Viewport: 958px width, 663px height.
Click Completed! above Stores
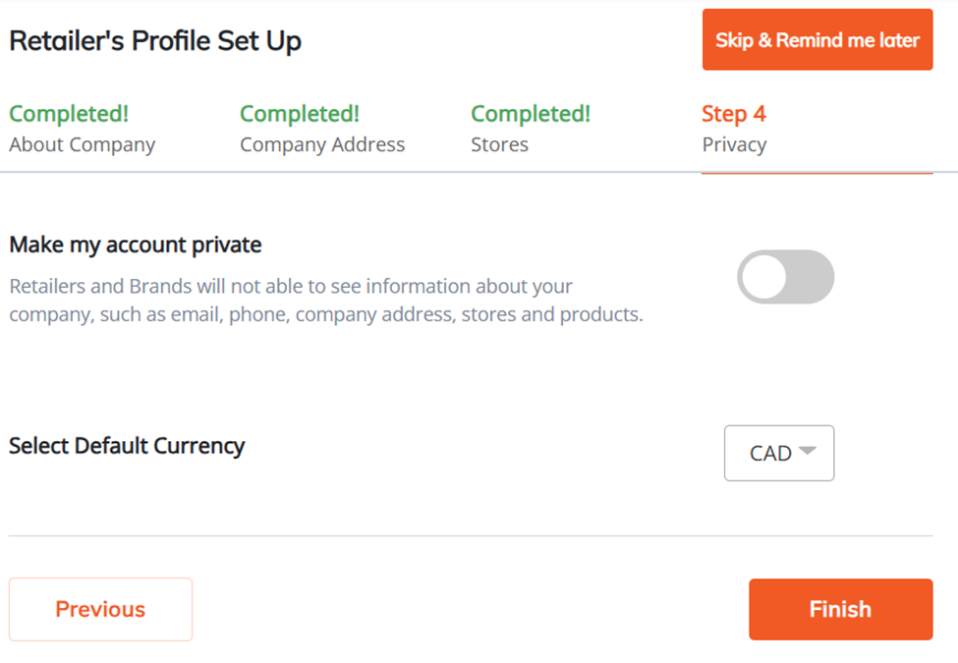(531, 114)
